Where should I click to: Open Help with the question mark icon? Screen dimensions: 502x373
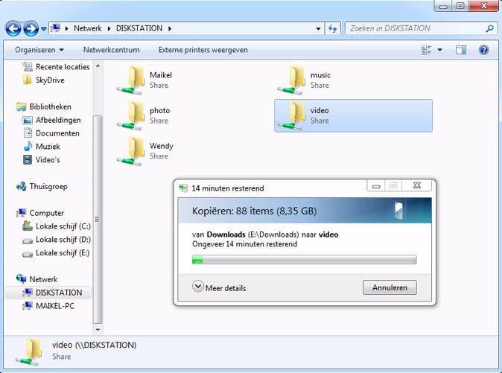(483, 50)
